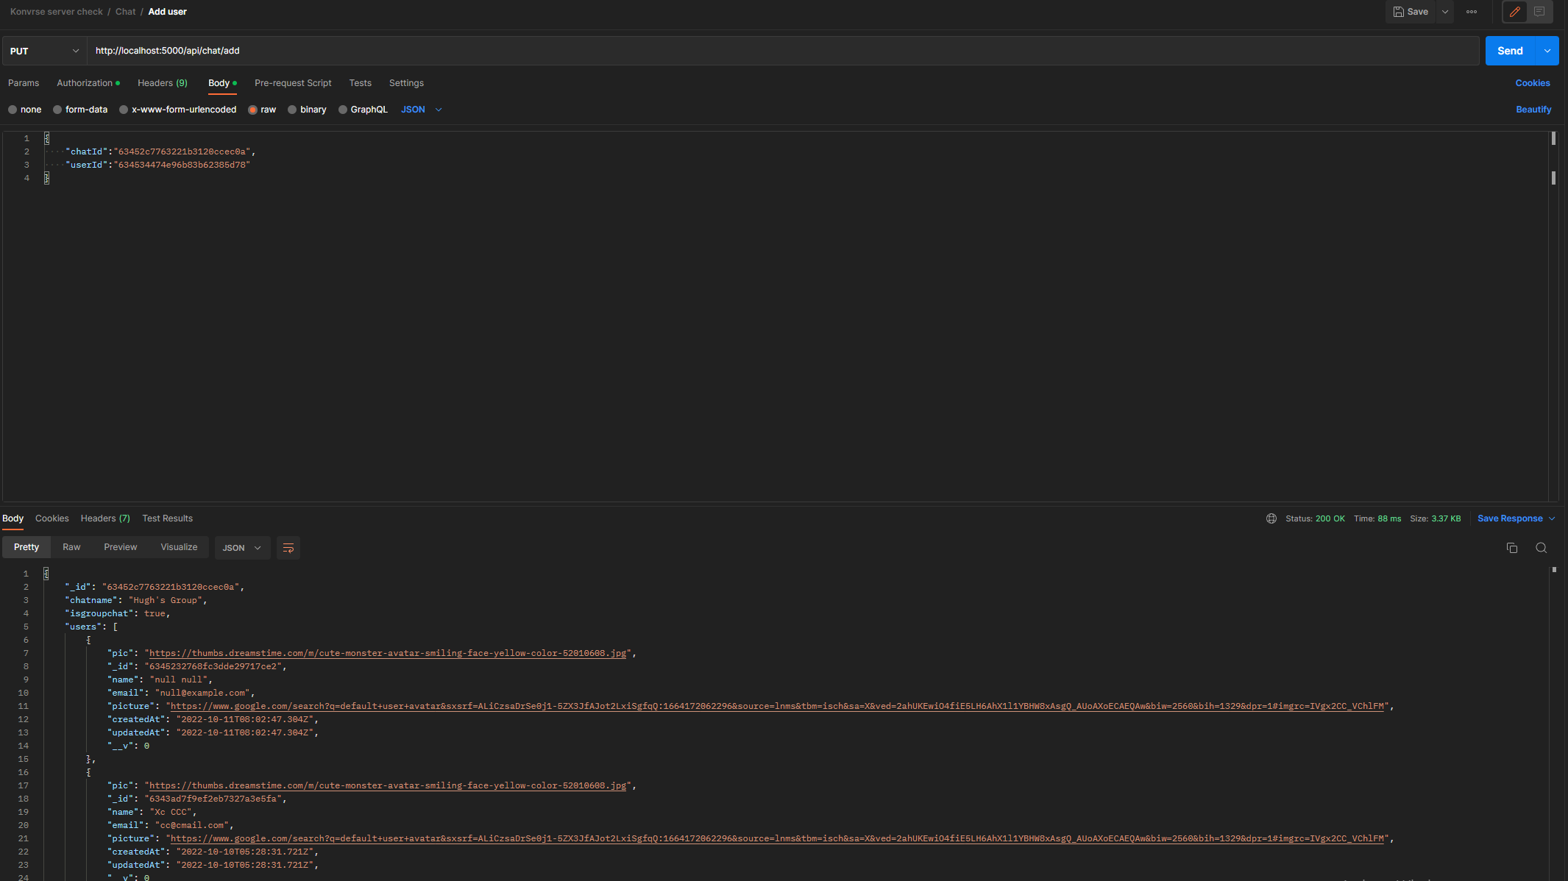Open the JSON body format dropdown
This screenshot has height=881, width=1568.
[x=422, y=110]
